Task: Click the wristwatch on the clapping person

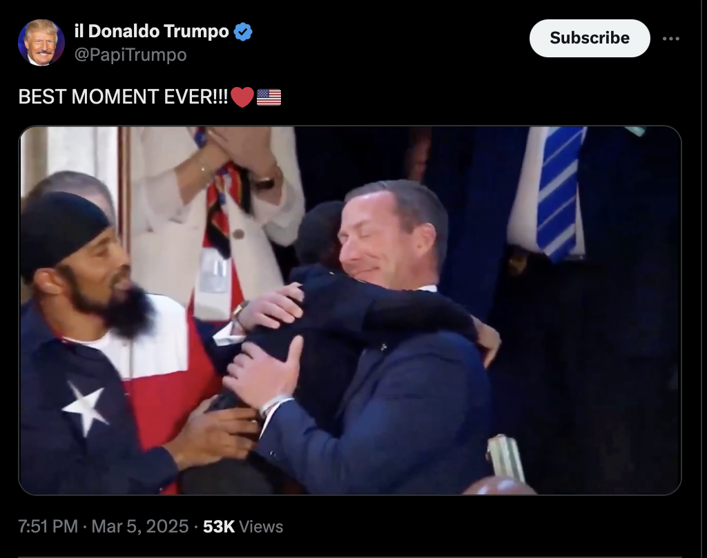Action: [263, 182]
